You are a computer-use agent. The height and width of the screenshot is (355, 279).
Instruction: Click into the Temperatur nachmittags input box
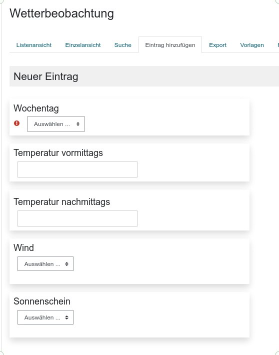pyautogui.click(x=77, y=218)
